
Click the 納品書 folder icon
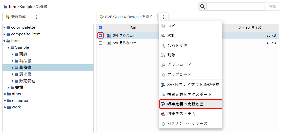16,61
